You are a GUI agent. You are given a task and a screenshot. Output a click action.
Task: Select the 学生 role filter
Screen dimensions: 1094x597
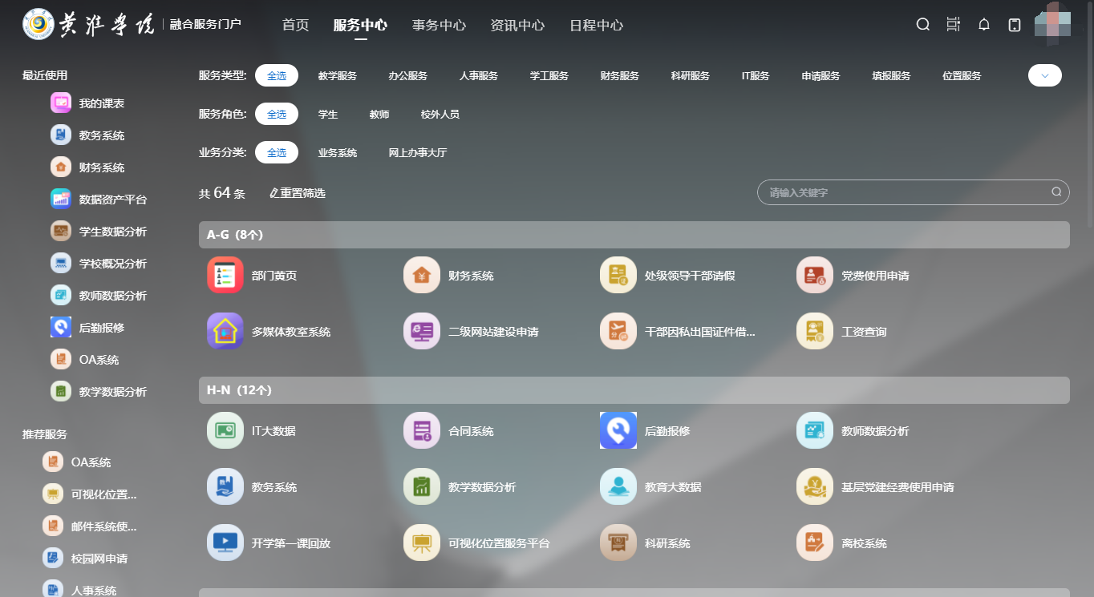[328, 114]
